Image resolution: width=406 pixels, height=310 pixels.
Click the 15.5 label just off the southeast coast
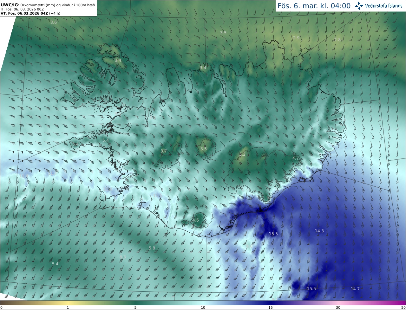273,234
